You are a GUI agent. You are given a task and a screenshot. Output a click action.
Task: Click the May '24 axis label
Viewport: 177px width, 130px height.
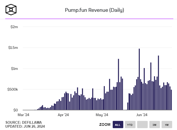pos(102,115)
